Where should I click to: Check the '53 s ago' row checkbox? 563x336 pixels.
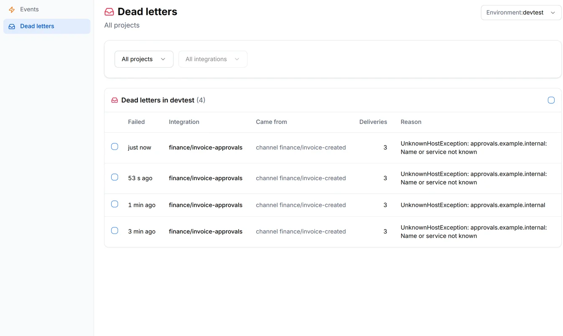tap(115, 177)
